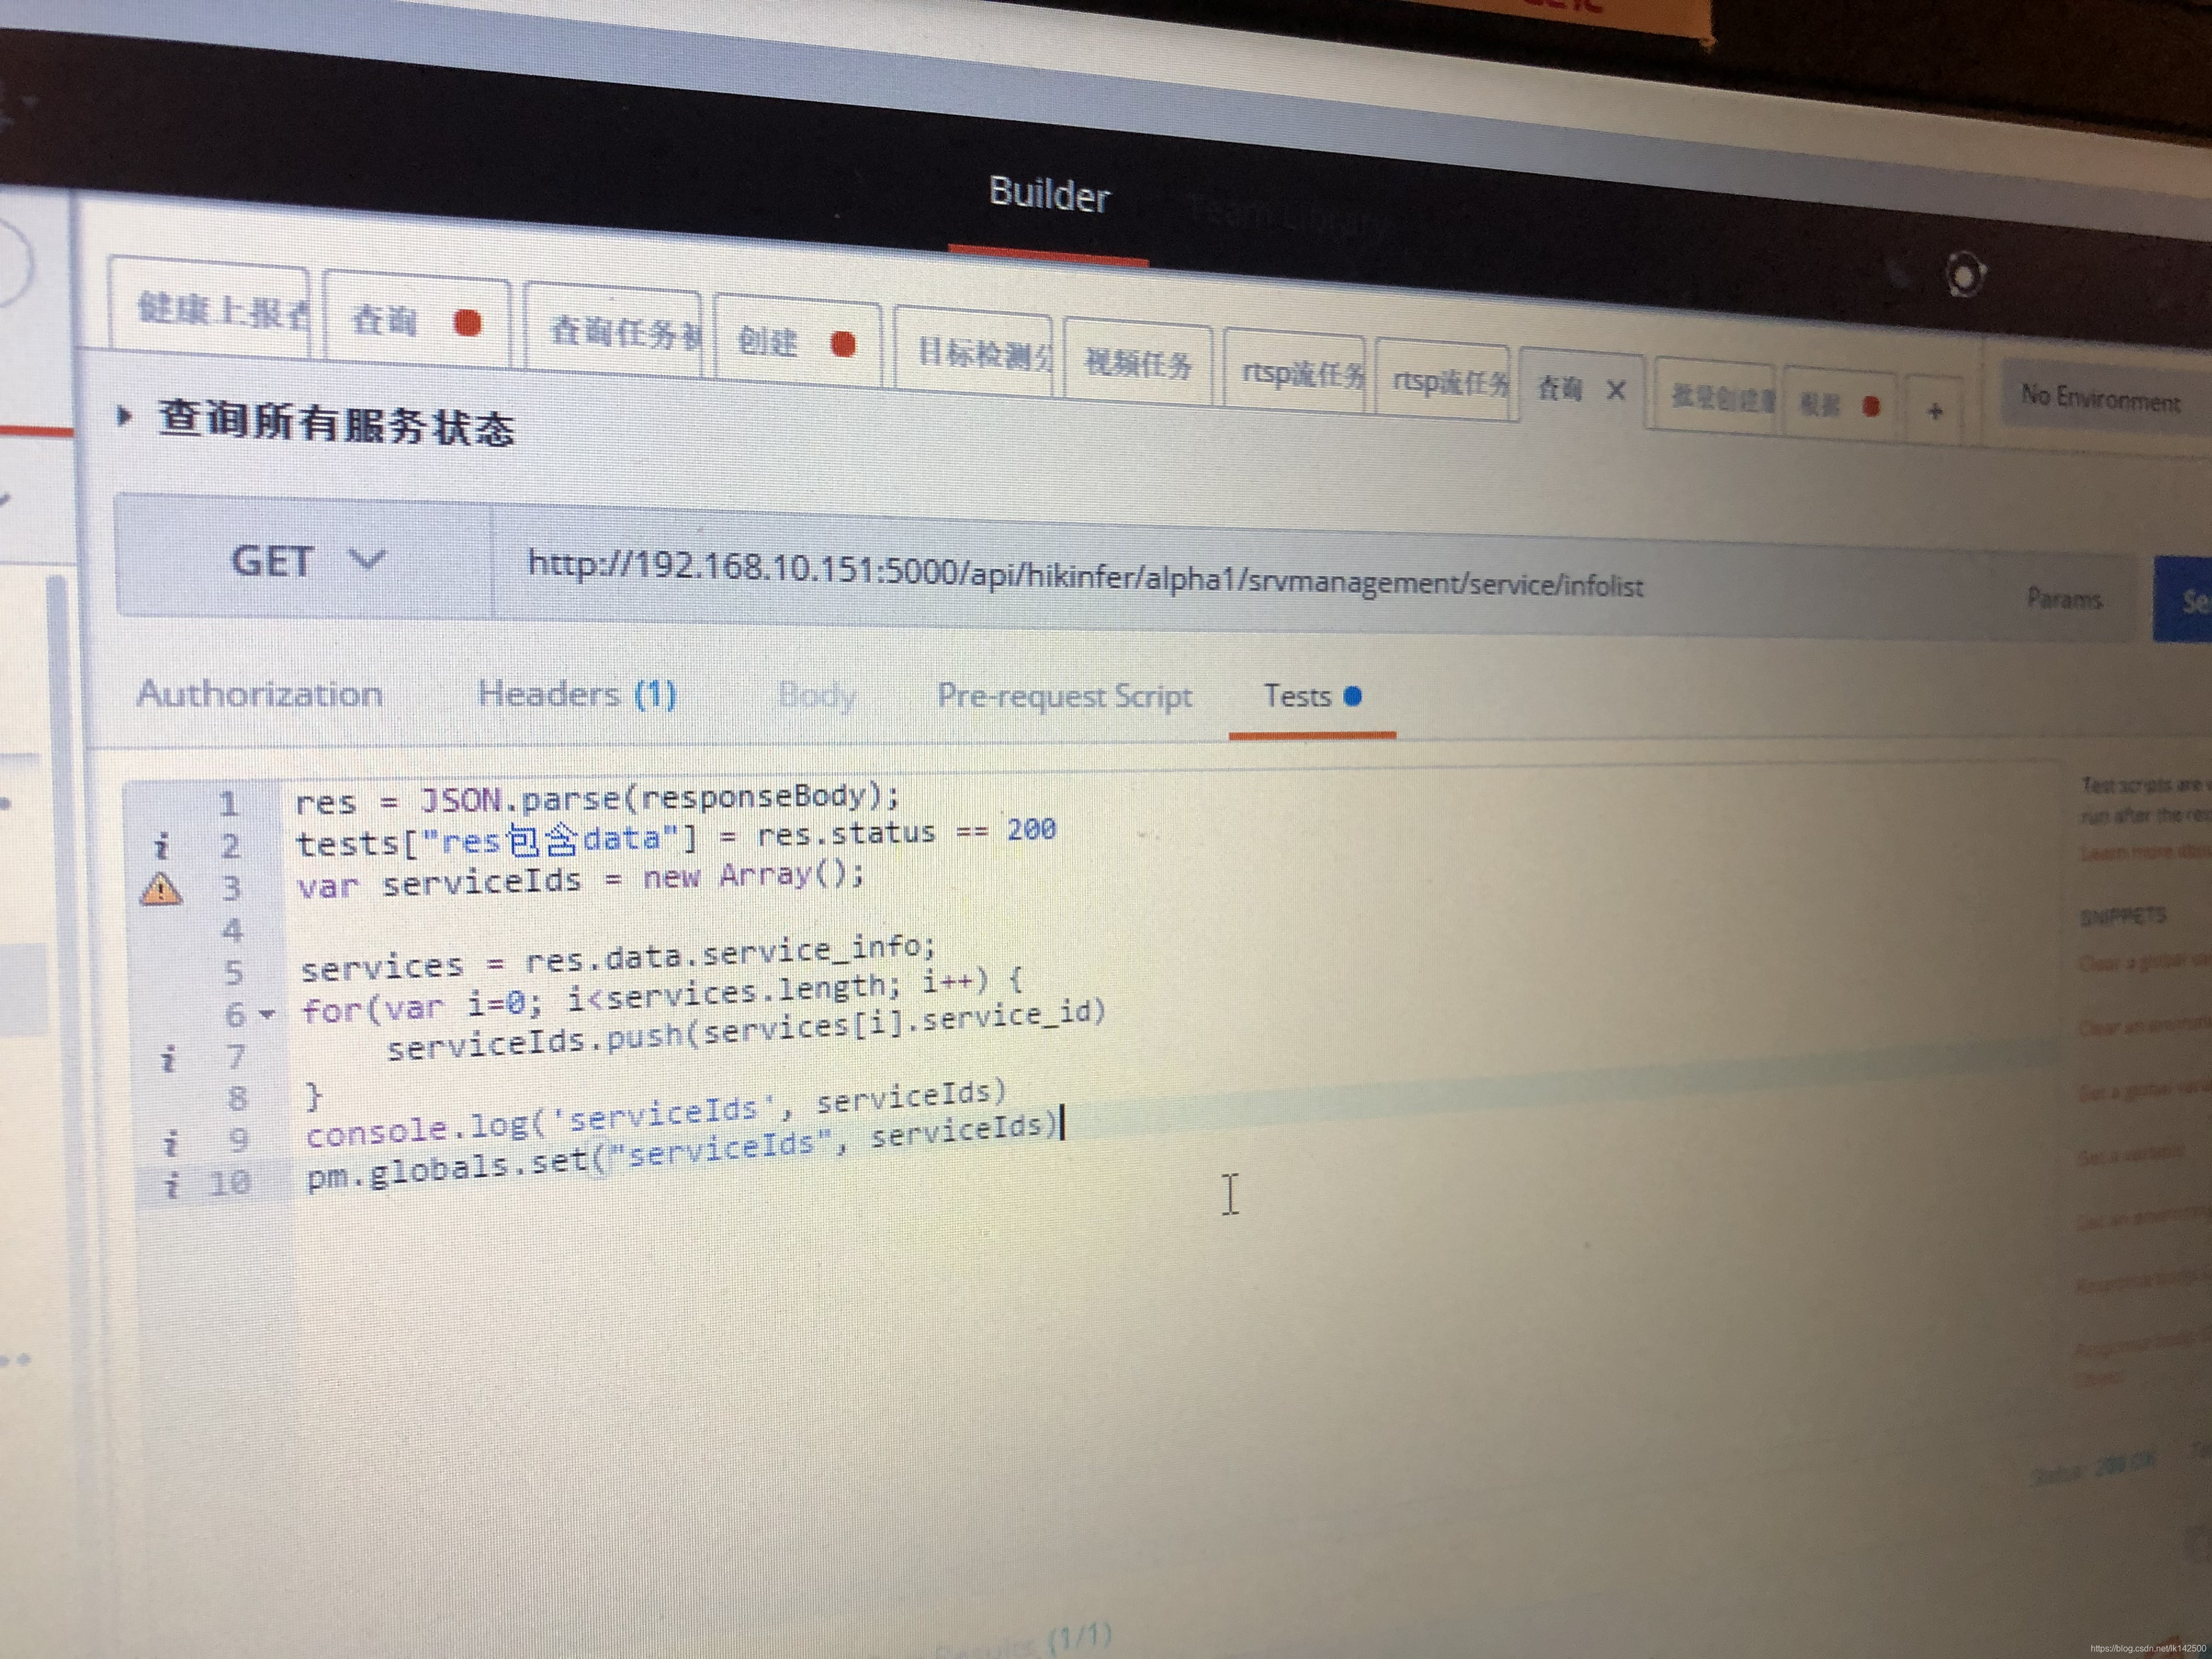Open the No Environment dropdown

pos(2105,398)
